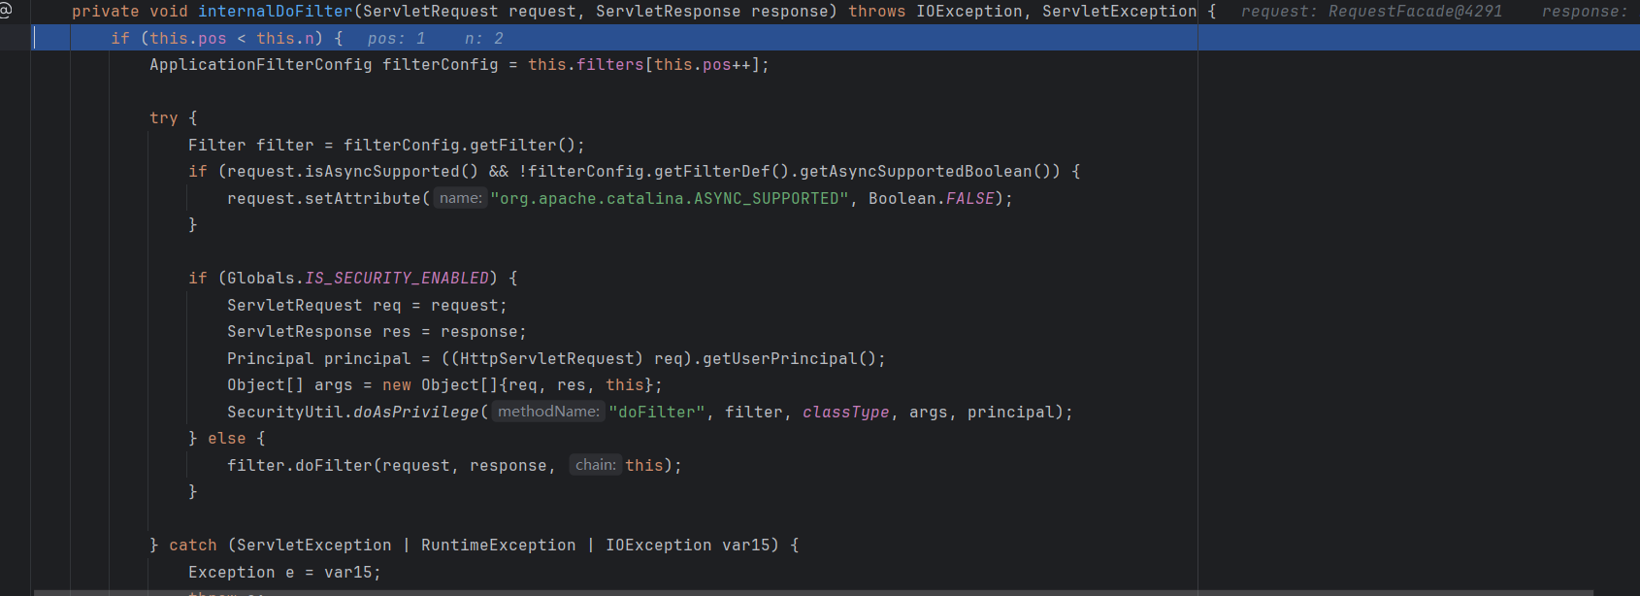The image size is (1640, 596).
Task: Click the inline value "request: RequestFacade@4291"
Action: coord(1371,12)
